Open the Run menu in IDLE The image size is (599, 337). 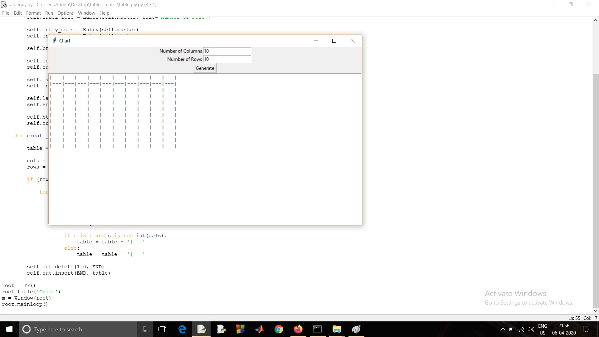click(x=49, y=13)
